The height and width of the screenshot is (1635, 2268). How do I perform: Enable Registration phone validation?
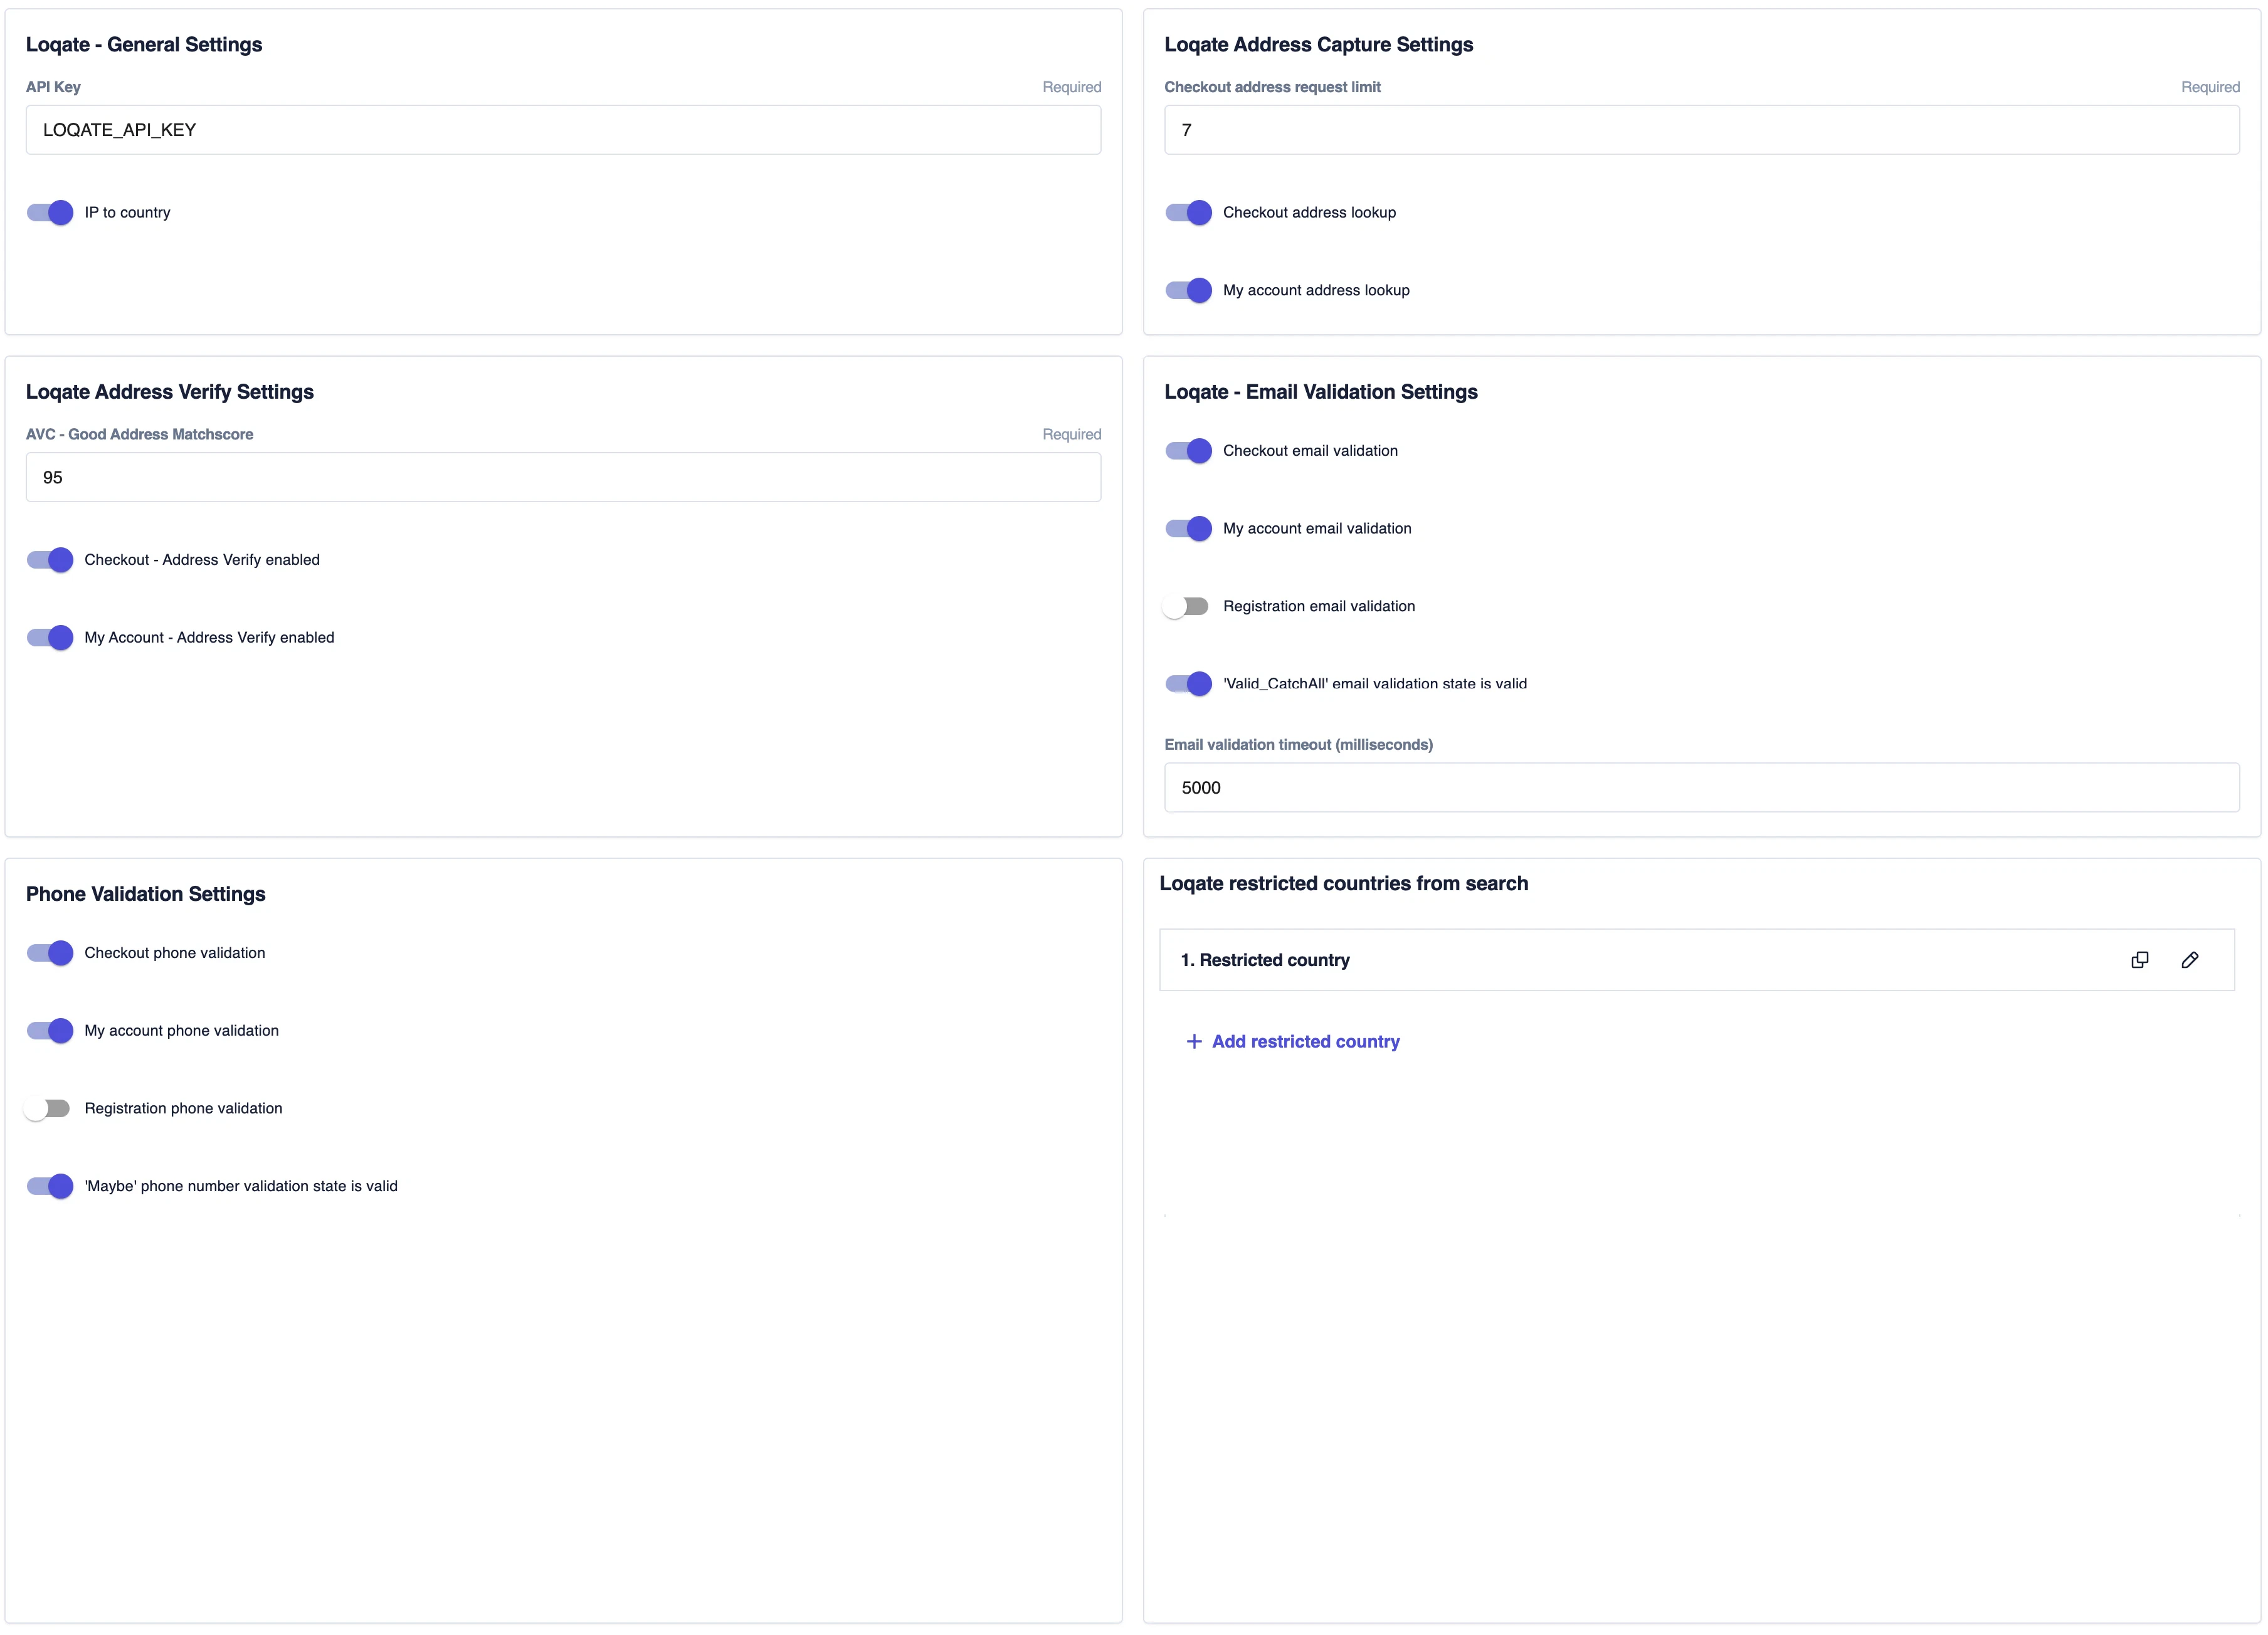coord(48,1108)
